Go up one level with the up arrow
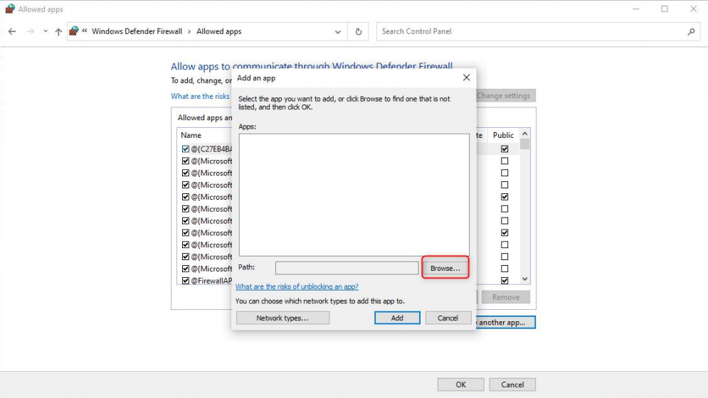This screenshot has width=708, height=398. coord(58,31)
